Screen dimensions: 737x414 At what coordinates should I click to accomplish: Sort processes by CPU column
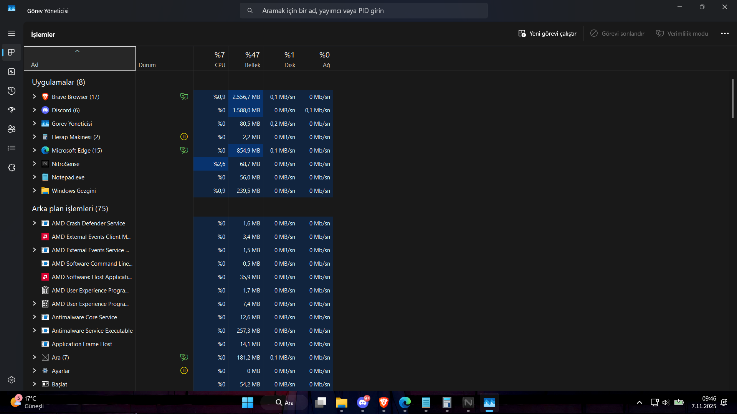[211, 59]
